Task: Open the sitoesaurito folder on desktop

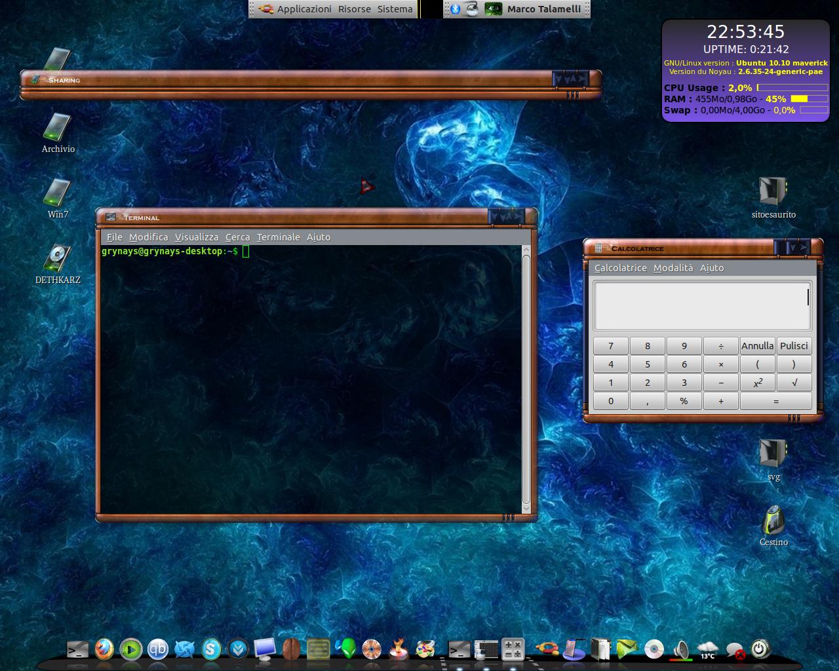Action: tap(773, 197)
